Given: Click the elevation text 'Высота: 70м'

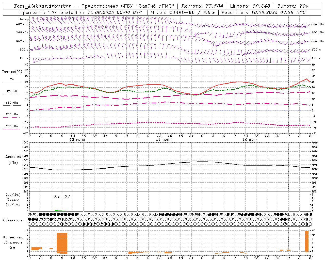Looking at the screenshot, I should tap(293, 6).
